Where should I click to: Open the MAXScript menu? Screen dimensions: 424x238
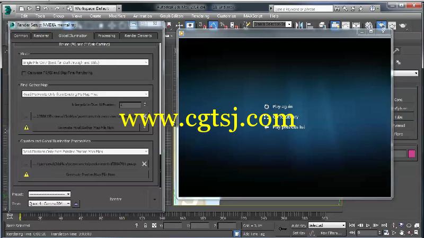coord(253,16)
